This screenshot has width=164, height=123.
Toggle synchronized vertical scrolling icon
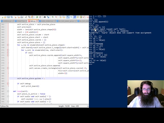pyautogui.click(x=60, y=17)
